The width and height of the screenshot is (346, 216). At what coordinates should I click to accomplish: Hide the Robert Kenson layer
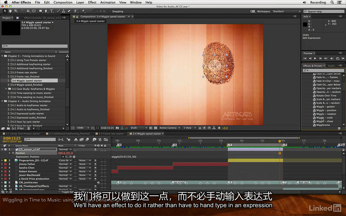[95, 172]
